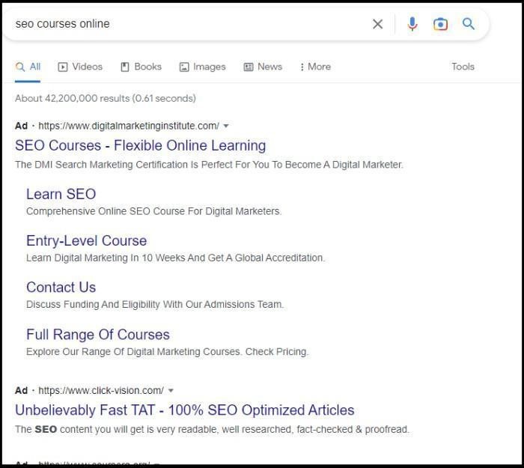This screenshot has height=468, width=524.
Task: Click 'Comprehensive Online SEO Course' description text
Action: 154,211
